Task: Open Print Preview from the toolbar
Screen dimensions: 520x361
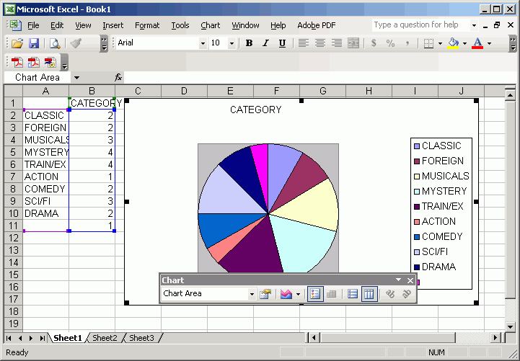Action: pos(55,43)
